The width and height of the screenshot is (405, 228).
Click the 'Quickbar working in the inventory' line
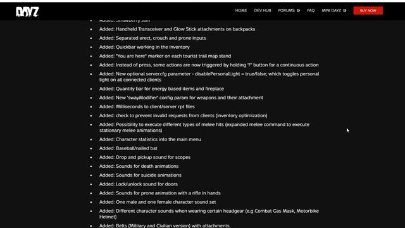(144, 47)
